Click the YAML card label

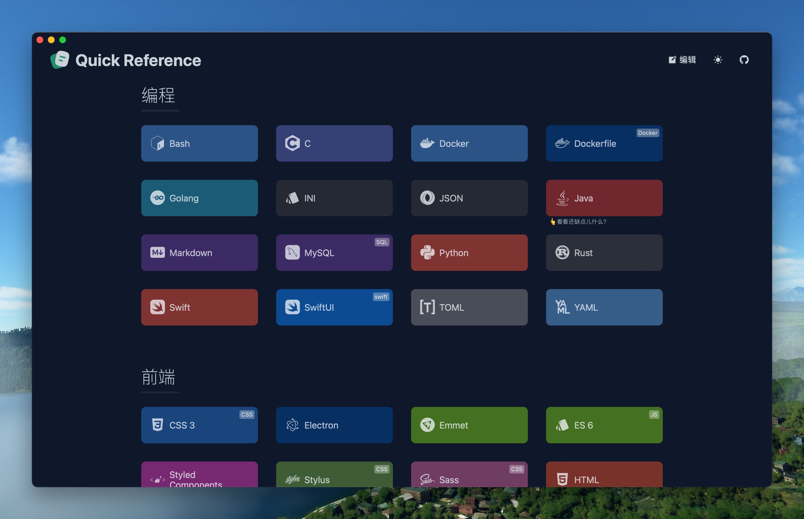click(586, 307)
